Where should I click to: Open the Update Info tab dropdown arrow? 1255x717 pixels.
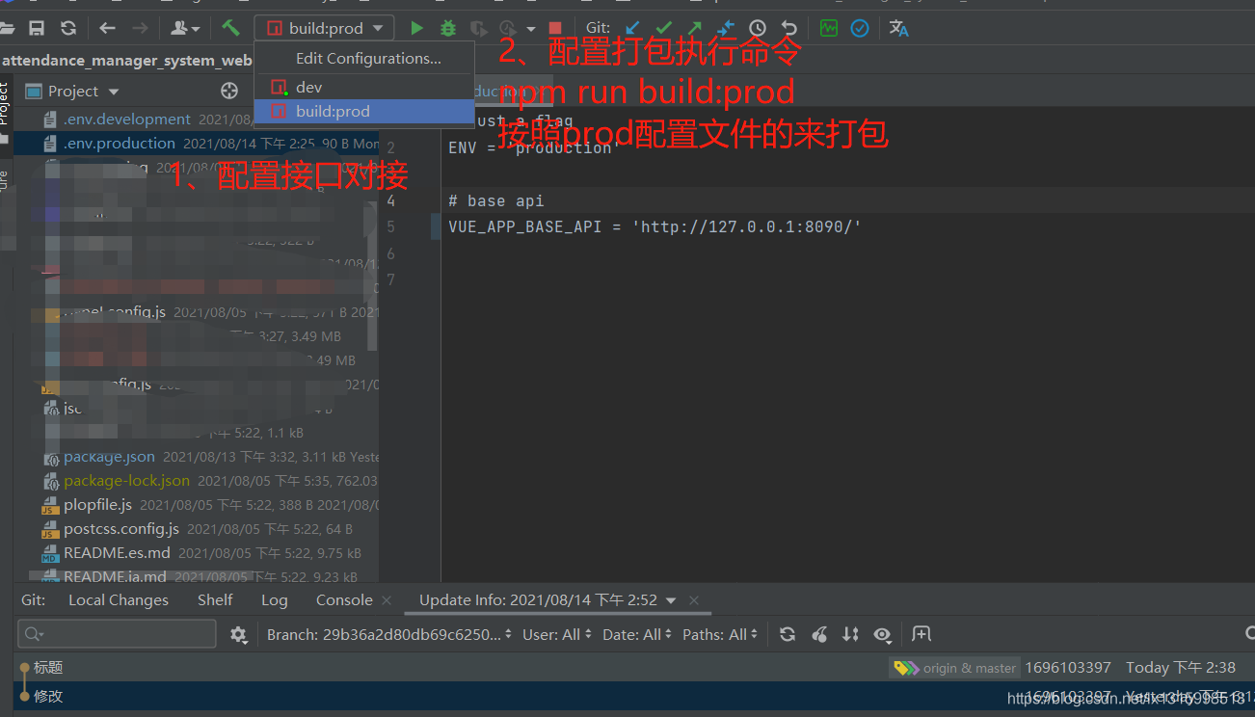671,600
